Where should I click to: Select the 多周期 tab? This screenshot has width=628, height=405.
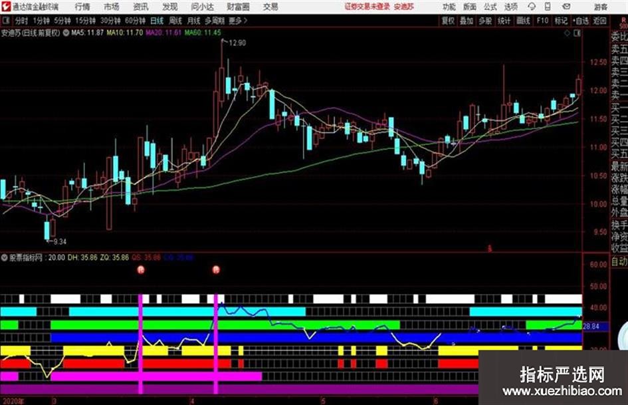(x=215, y=21)
